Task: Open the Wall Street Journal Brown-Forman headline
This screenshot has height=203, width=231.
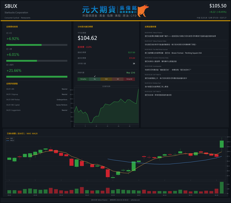Action: pyautogui.click(x=173, y=53)
